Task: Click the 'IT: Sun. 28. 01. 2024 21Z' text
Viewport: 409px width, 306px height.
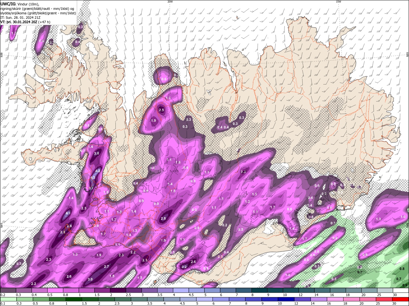Action: click(20, 18)
